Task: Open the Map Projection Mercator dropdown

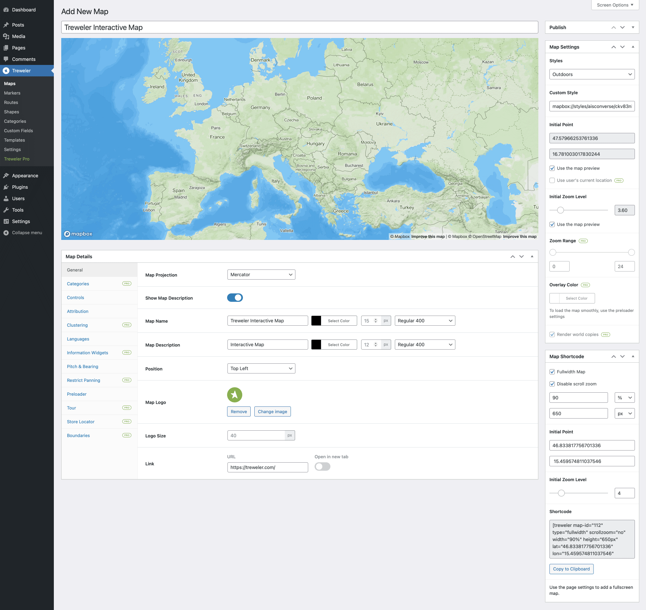Action: 261,275
